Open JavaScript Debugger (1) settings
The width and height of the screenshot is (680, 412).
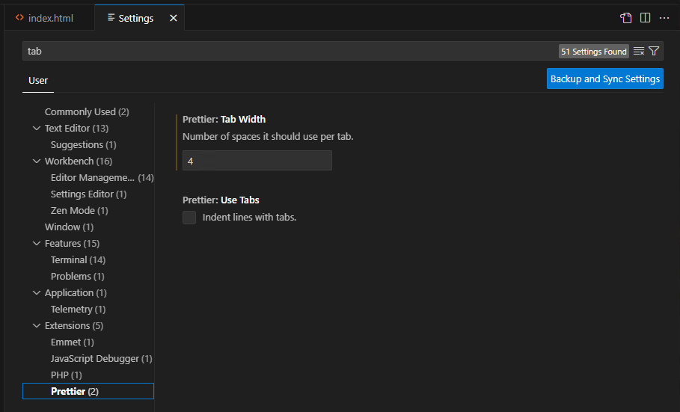101,359
